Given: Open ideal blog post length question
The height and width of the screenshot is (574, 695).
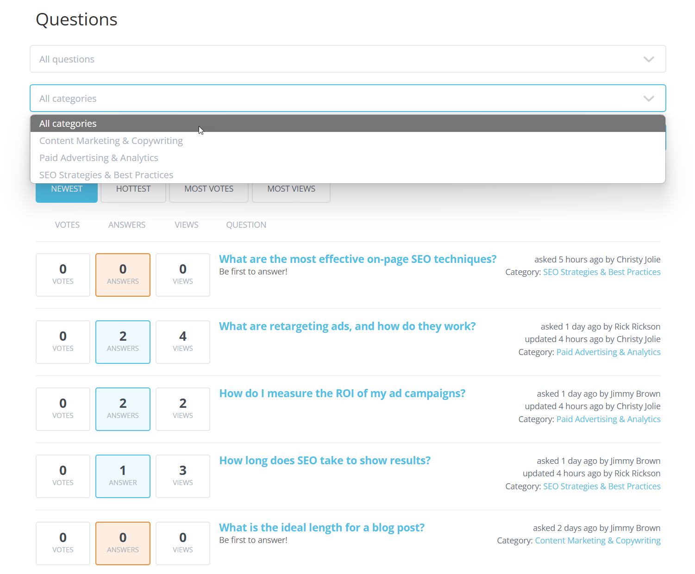Looking at the screenshot, I should (322, 528).
